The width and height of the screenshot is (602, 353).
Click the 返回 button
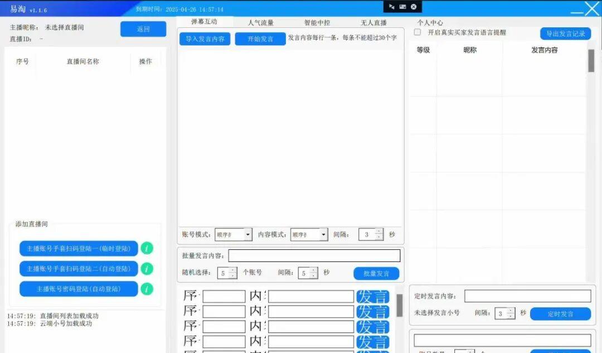(x=143, y=28)
